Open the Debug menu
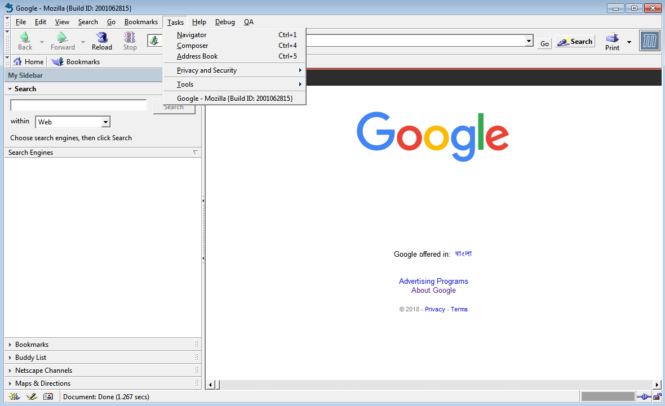This screenshot has height=406, width=665. tap(225, 21)
